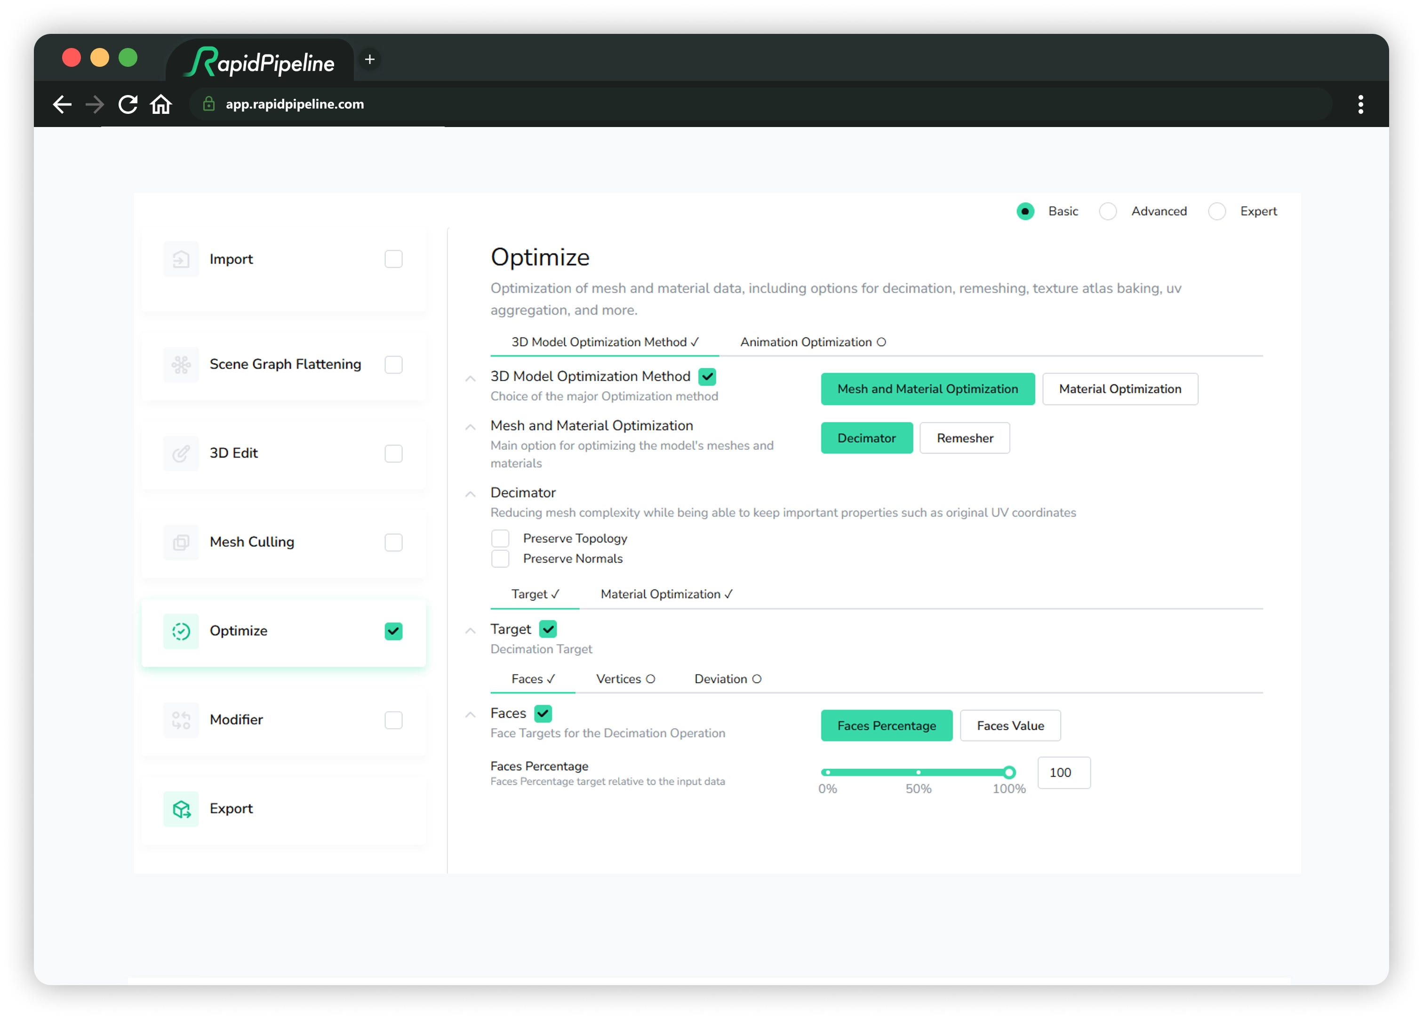Choose Mesh and Material Optimization button
The height and width of the screenshot is (1019, 1423).
point(927,389)
